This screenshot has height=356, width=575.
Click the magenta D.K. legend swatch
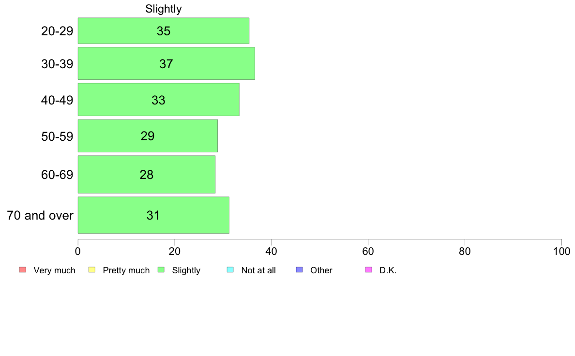coord(368,270)
